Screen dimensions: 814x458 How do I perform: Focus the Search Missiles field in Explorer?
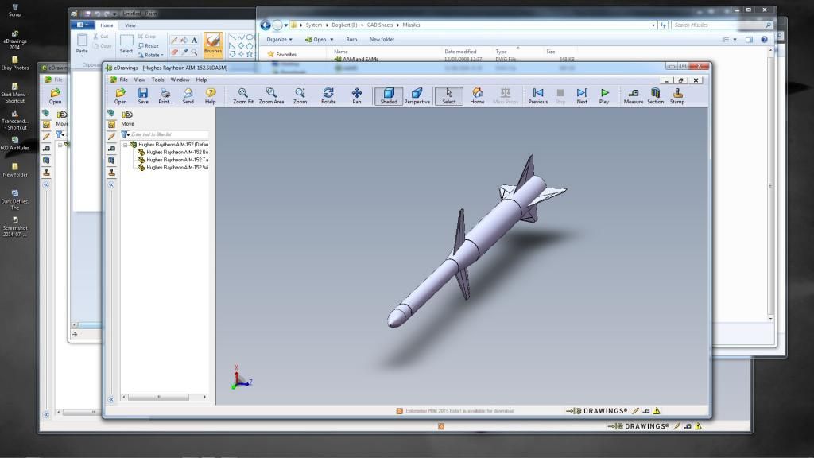(x=722, y=25)
